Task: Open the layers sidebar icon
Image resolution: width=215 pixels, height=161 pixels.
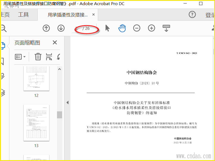Action: click(3, 92)
